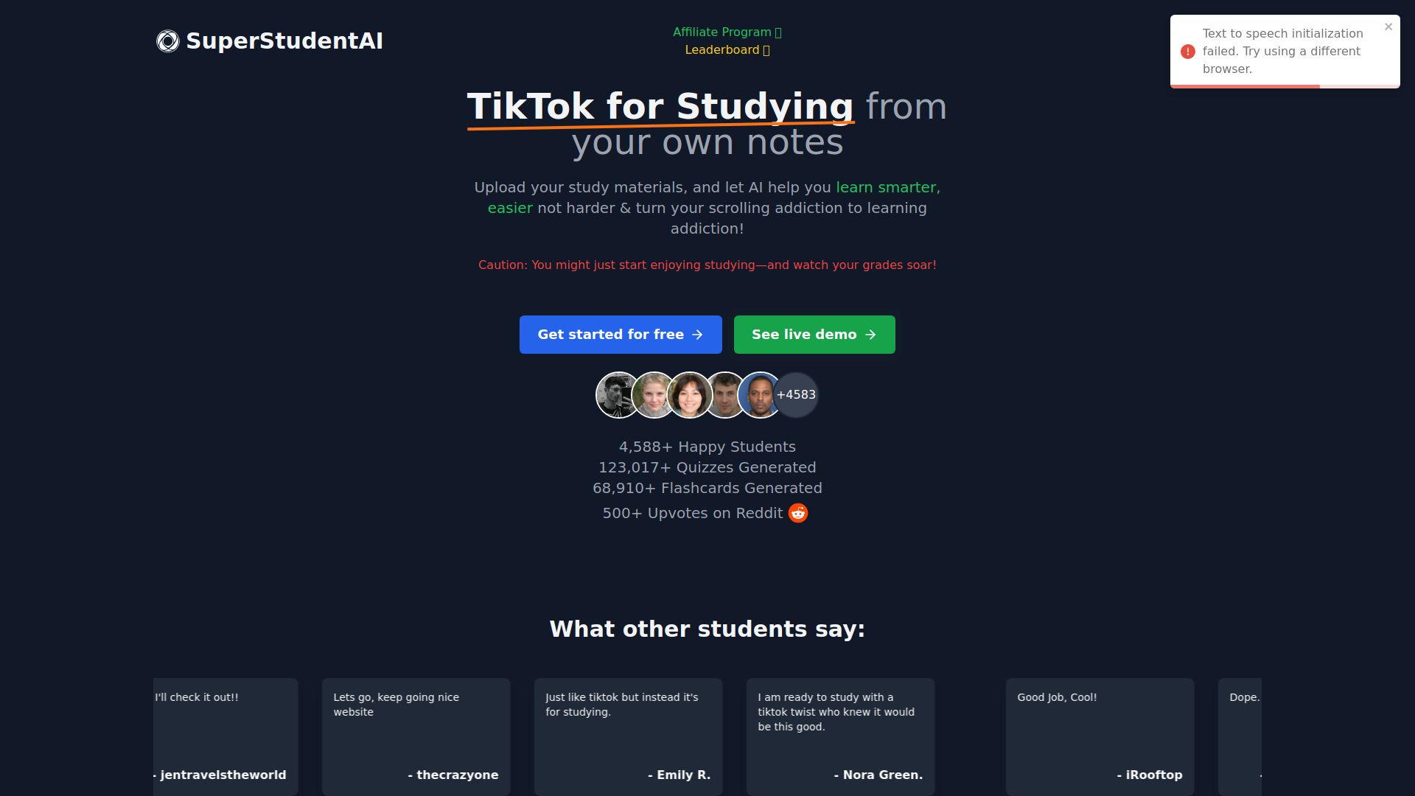This screenshot has width=1415, height=796.
Task: Click the +4583 user count badge
Action: pos(797,395)
